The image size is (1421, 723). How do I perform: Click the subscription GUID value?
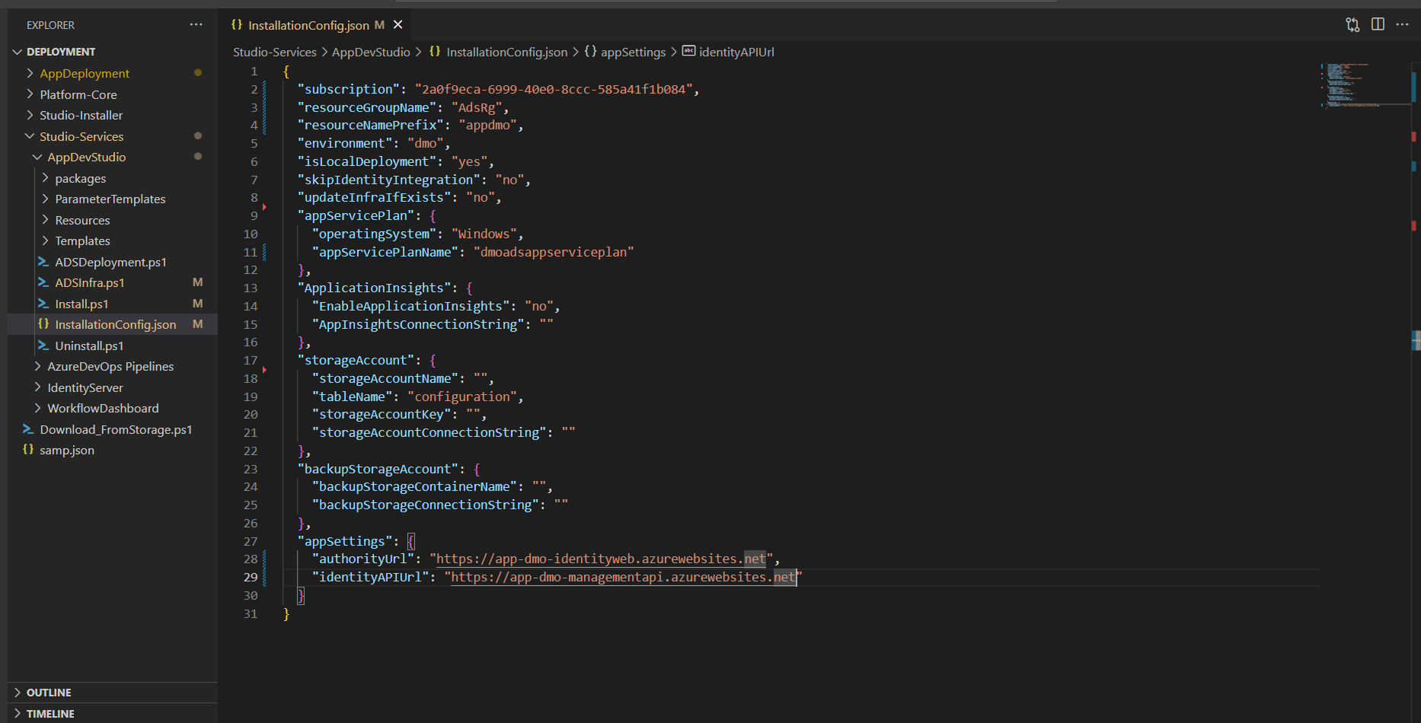click(553, 89)
